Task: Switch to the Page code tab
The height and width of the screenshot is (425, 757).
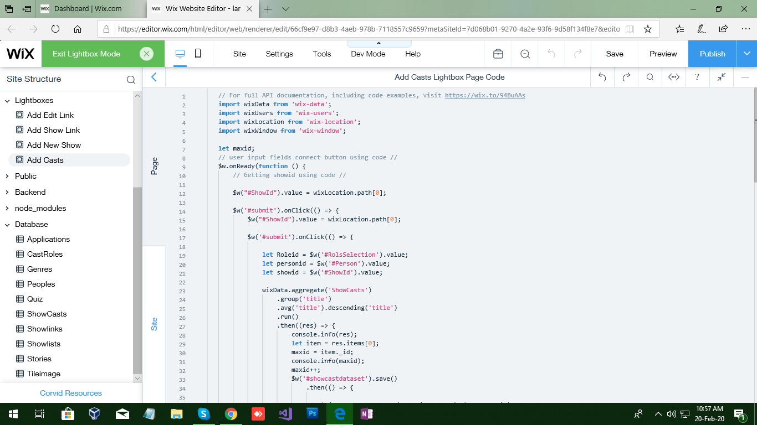Action: tap(154, 166)
